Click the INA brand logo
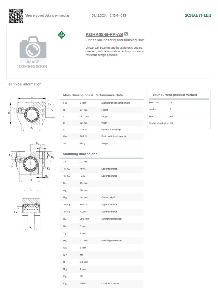Viewport: 218px width, 306px height. 61,35
